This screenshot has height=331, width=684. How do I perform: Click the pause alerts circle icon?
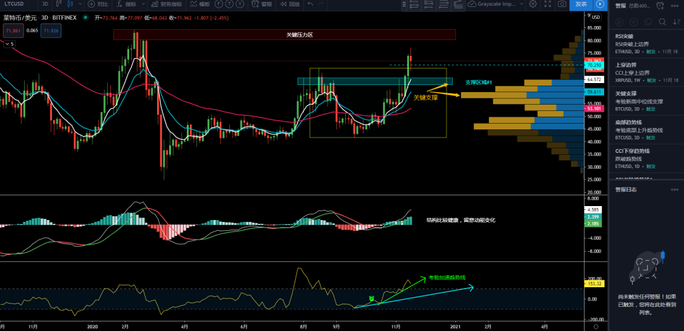pos(633,22)
